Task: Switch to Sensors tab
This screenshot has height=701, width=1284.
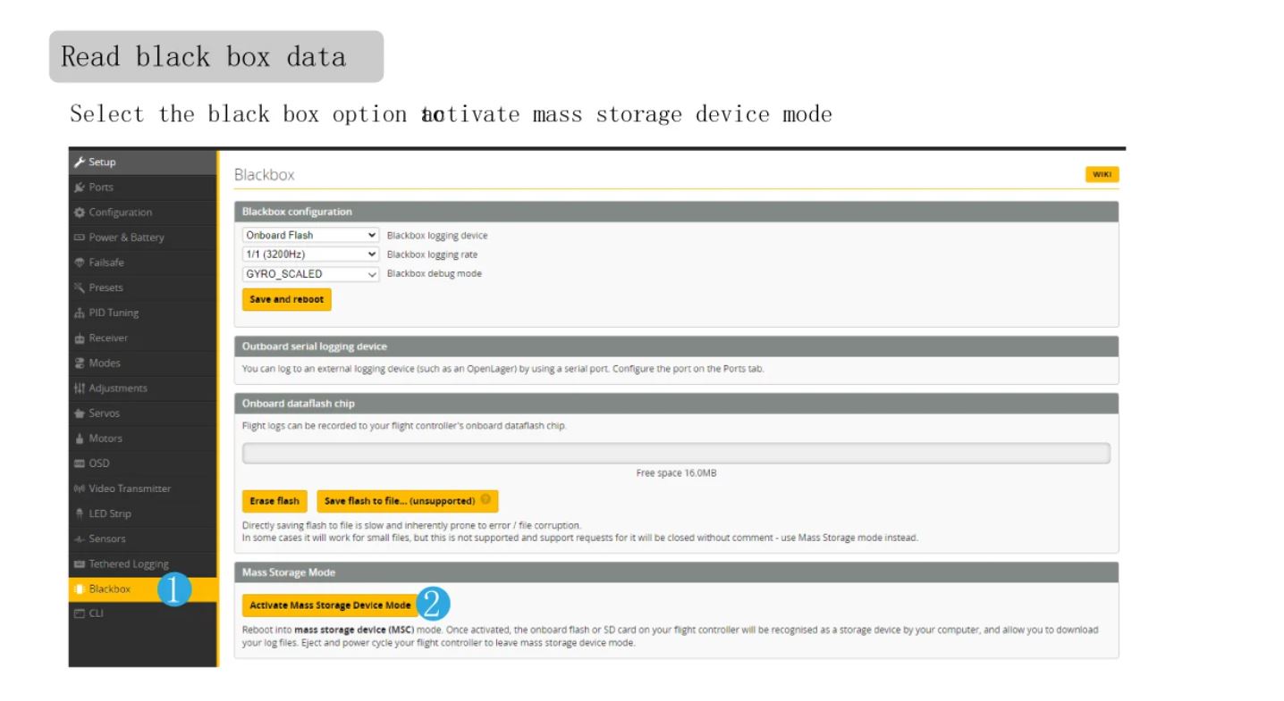Action: tap(142, 538)
